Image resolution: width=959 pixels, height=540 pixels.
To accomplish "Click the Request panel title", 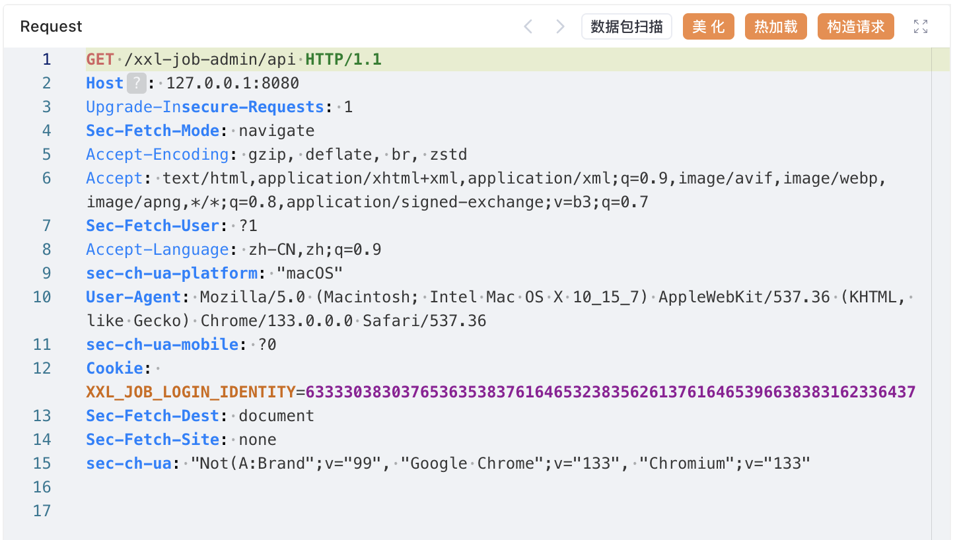I will pyautogui.click(x=51, y=26).
